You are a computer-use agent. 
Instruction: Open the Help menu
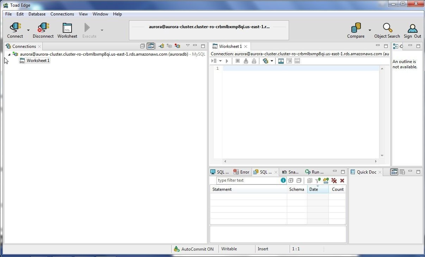coord(117,14)
